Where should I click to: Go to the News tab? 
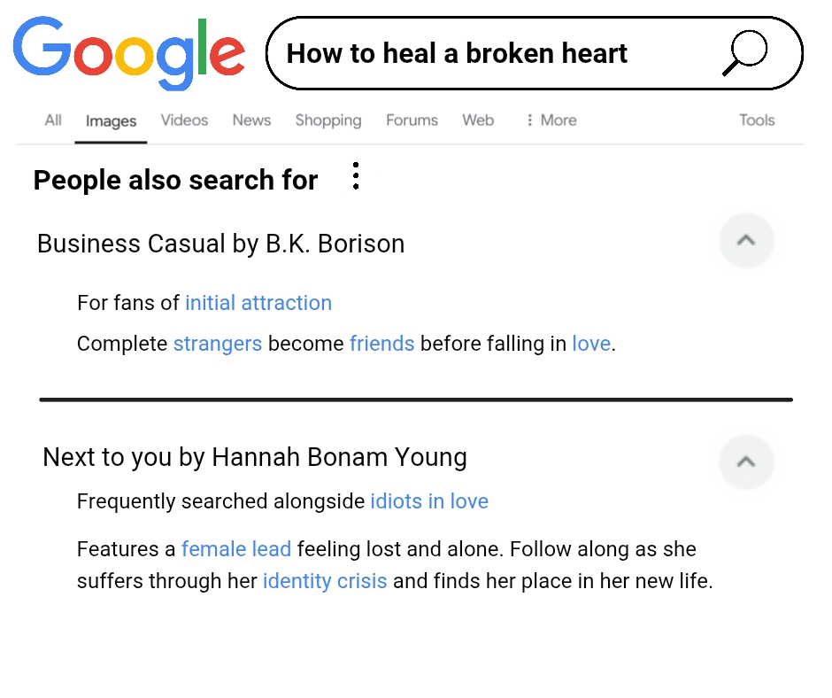(251, 120)
